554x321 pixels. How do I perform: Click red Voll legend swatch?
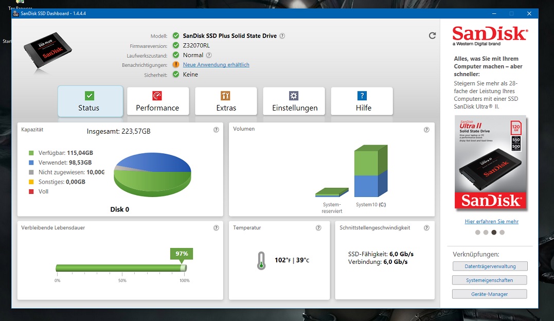[31, 191]
